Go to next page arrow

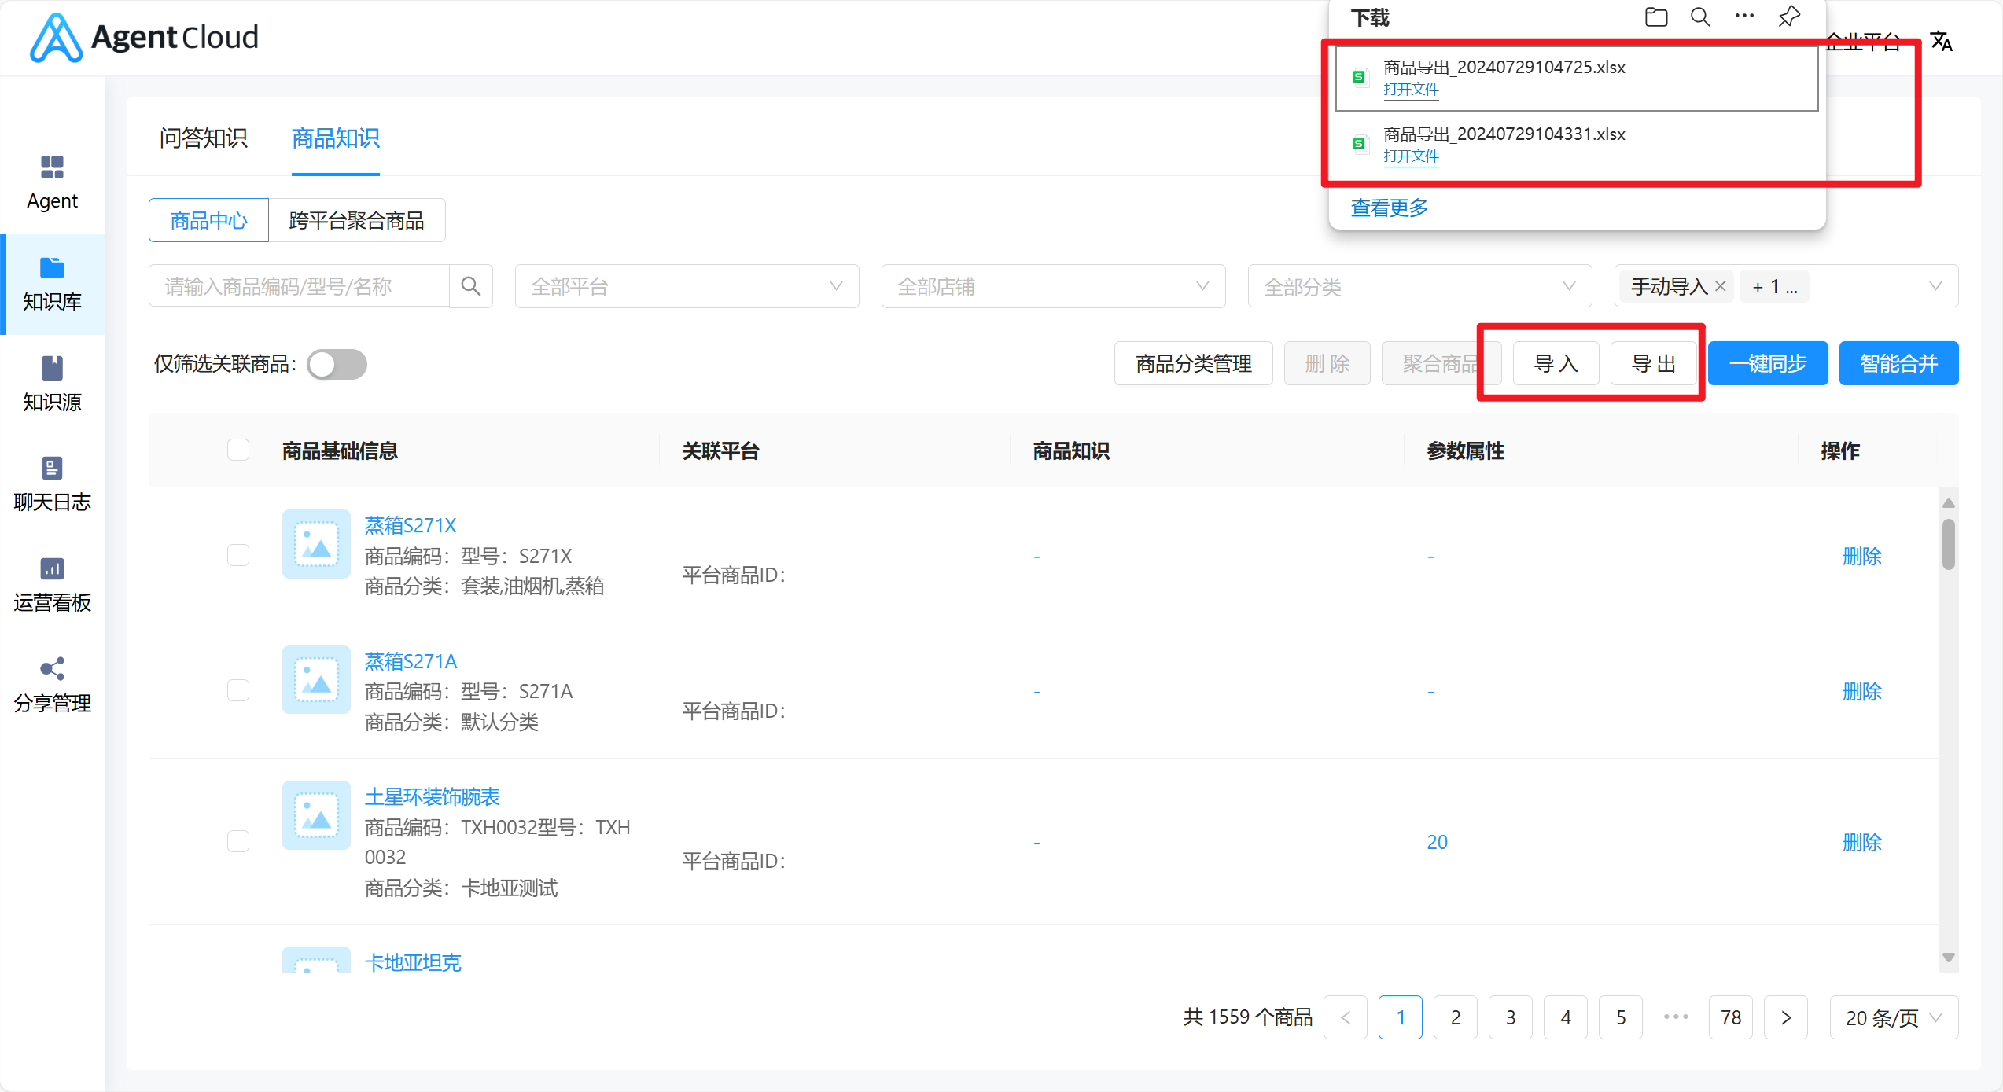1786,1017
